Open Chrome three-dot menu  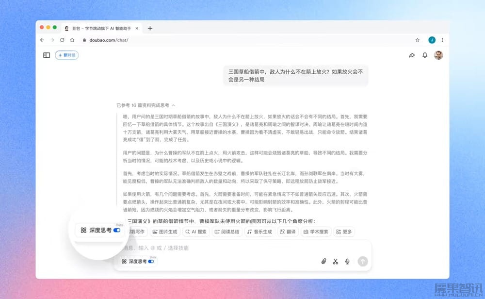(x=442, y=40)
